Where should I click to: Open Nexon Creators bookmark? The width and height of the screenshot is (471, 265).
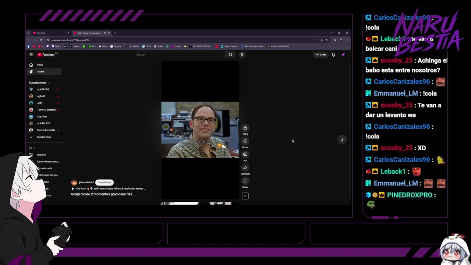coord(230,46)
